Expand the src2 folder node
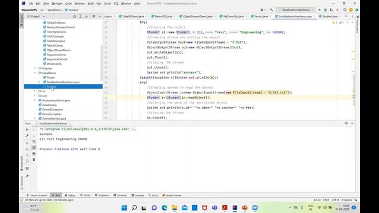The width and height of the screenshot is (379, 213). (x=35, y=96)
